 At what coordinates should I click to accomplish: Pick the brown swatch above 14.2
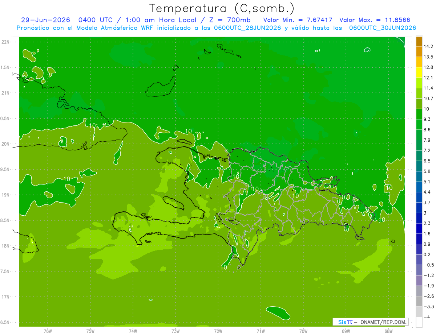pos(419,42)
